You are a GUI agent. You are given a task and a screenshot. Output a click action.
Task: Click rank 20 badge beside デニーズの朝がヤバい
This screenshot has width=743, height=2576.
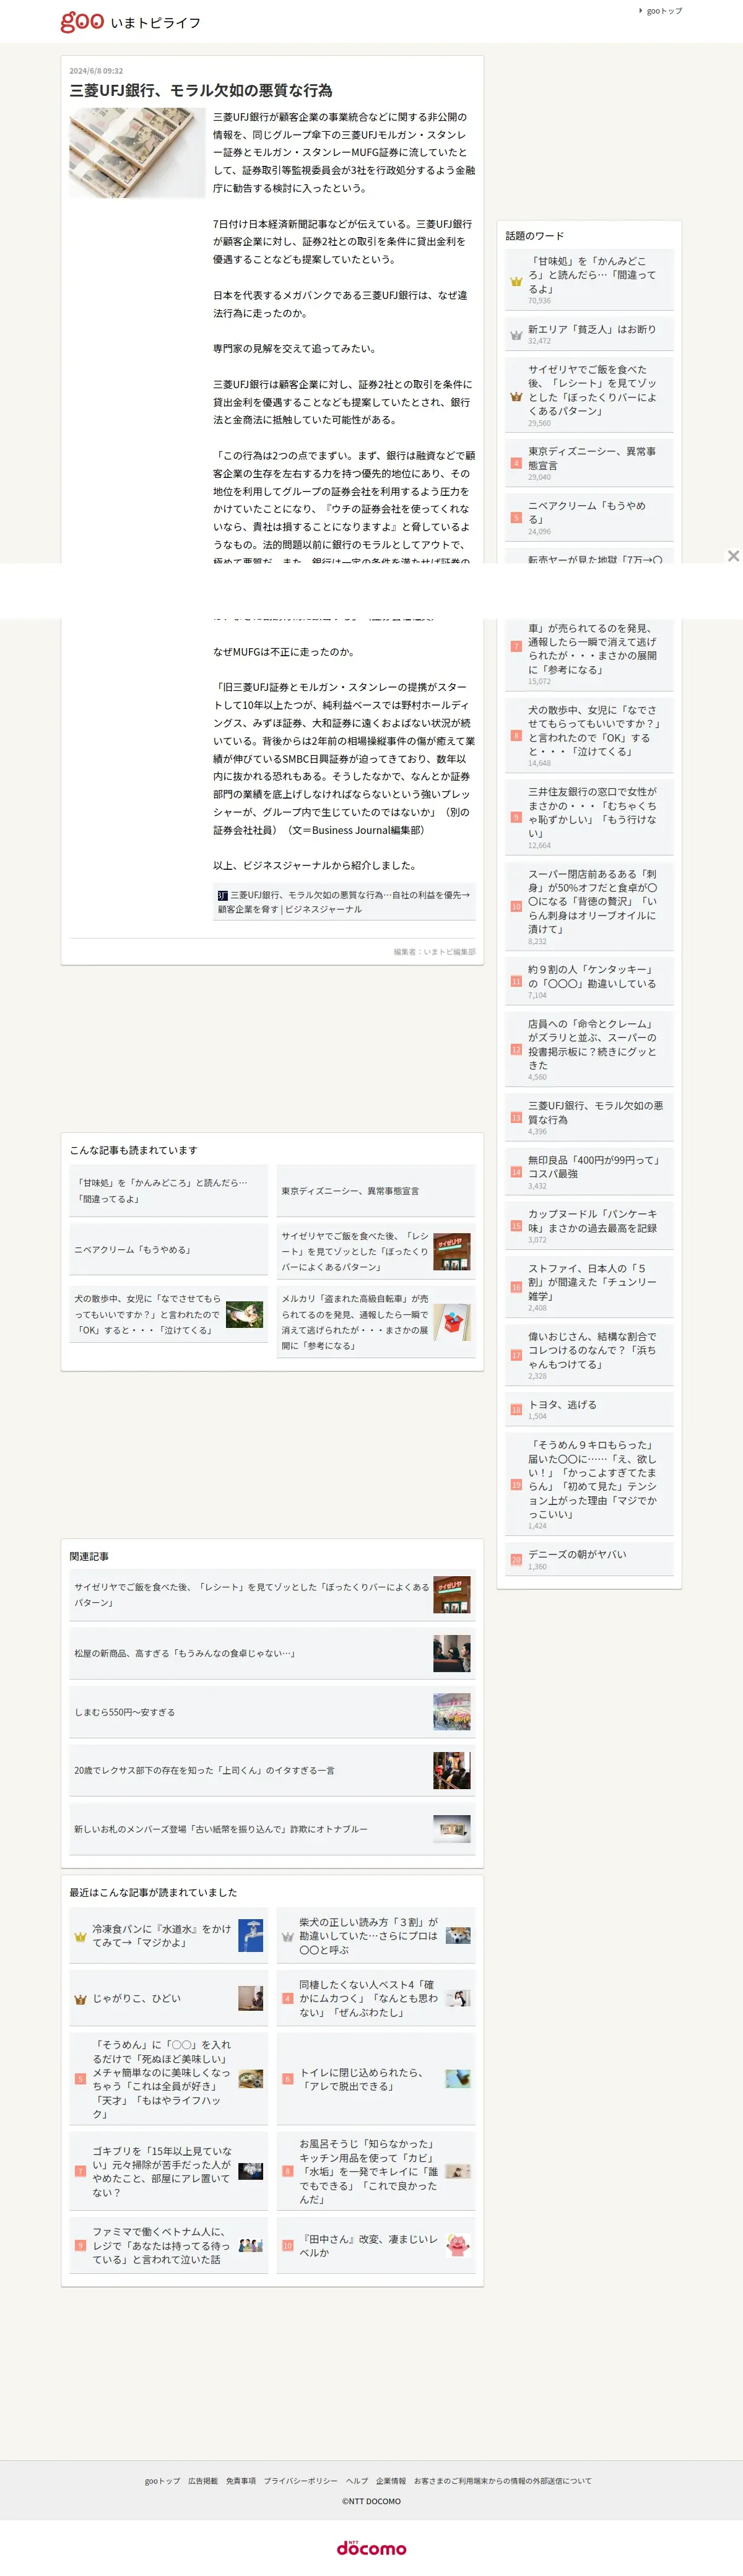point(516,1559)
